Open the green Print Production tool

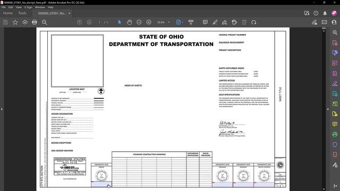pos(335,134)
